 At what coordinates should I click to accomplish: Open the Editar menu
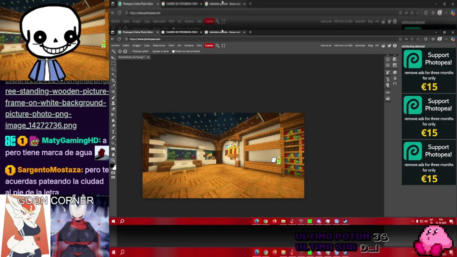point(126,45)
